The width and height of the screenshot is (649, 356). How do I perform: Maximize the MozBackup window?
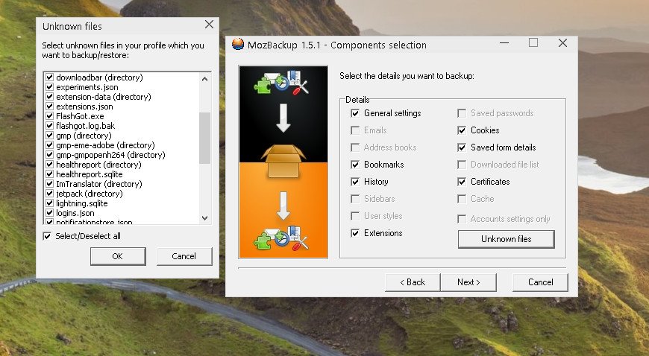533,42
